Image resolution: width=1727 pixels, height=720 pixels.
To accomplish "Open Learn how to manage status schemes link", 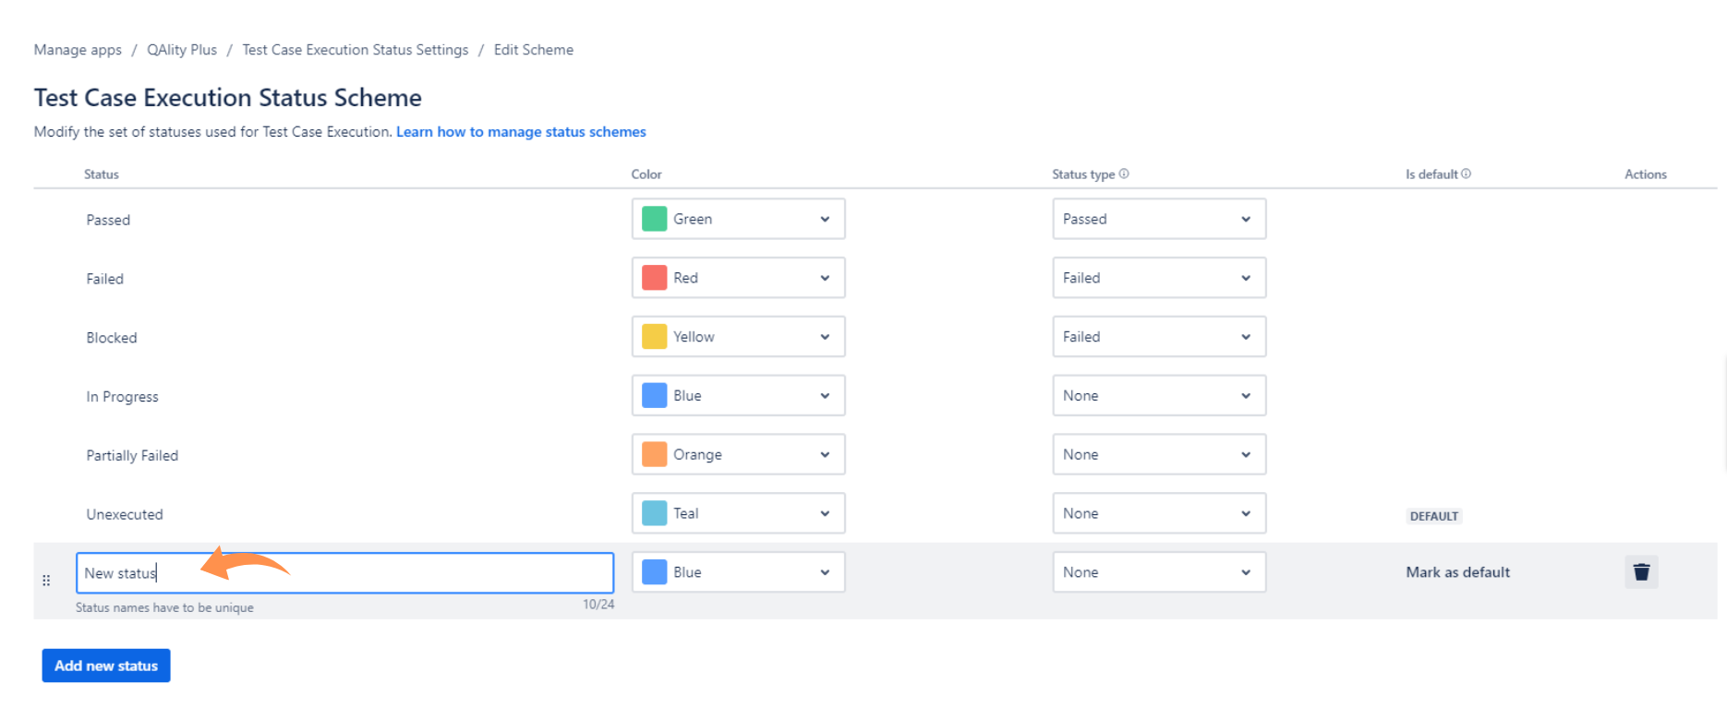I will [x=521, y=132].
